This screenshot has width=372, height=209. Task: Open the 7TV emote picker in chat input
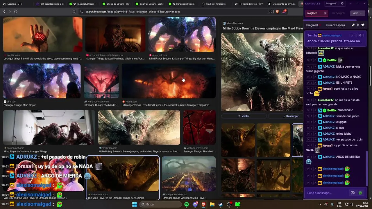[353, 193]
